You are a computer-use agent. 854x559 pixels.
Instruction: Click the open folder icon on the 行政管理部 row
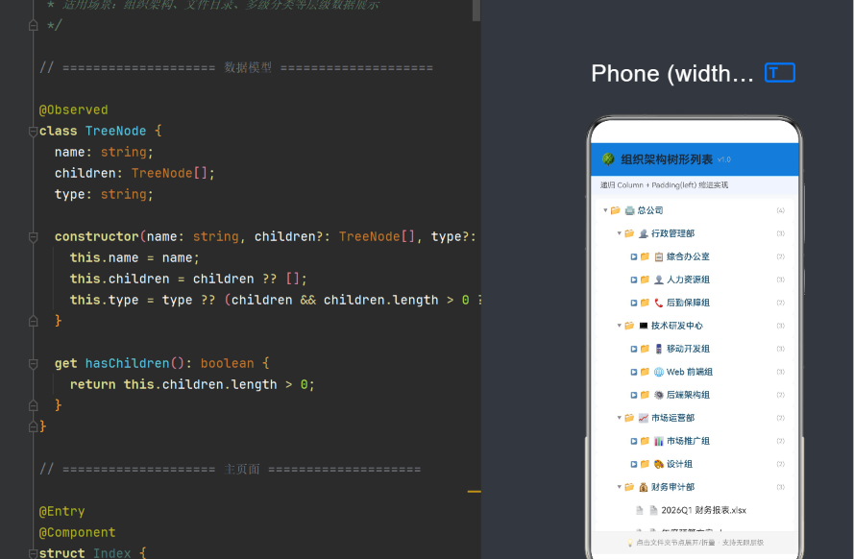(x=629, y=233)
